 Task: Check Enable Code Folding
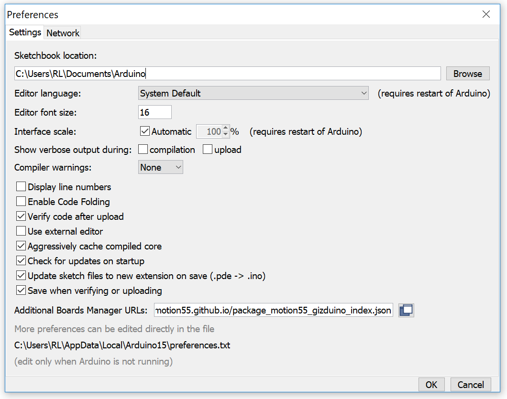point(21,201)
